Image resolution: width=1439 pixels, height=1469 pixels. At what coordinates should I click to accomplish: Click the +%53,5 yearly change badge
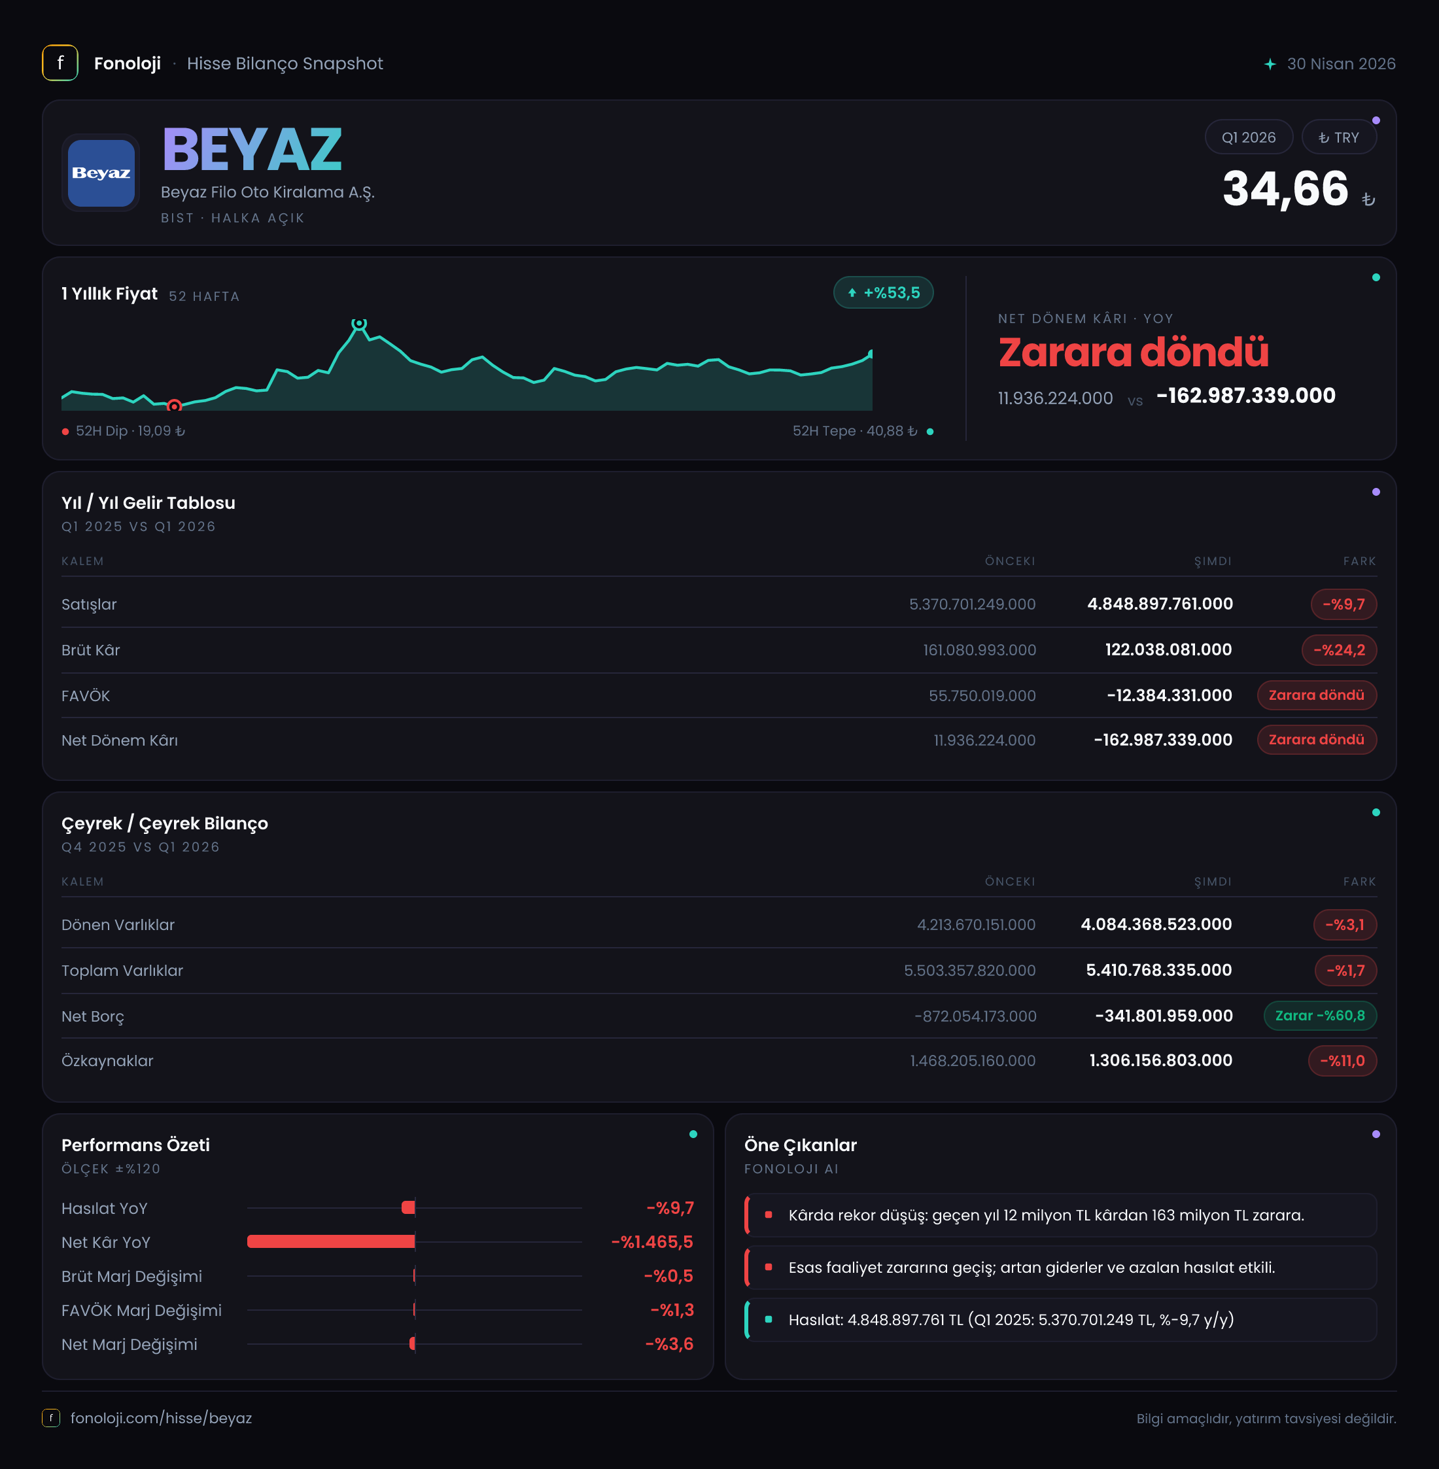(883, 293)
